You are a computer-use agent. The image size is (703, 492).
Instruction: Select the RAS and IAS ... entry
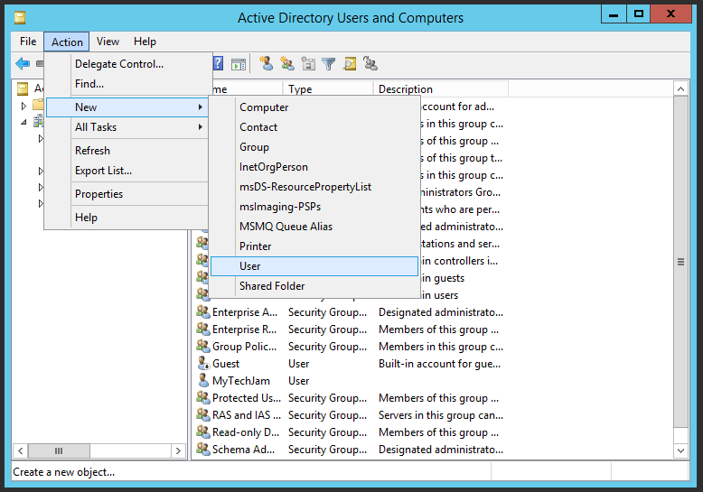pyautogui.click(x=247, y=415)
